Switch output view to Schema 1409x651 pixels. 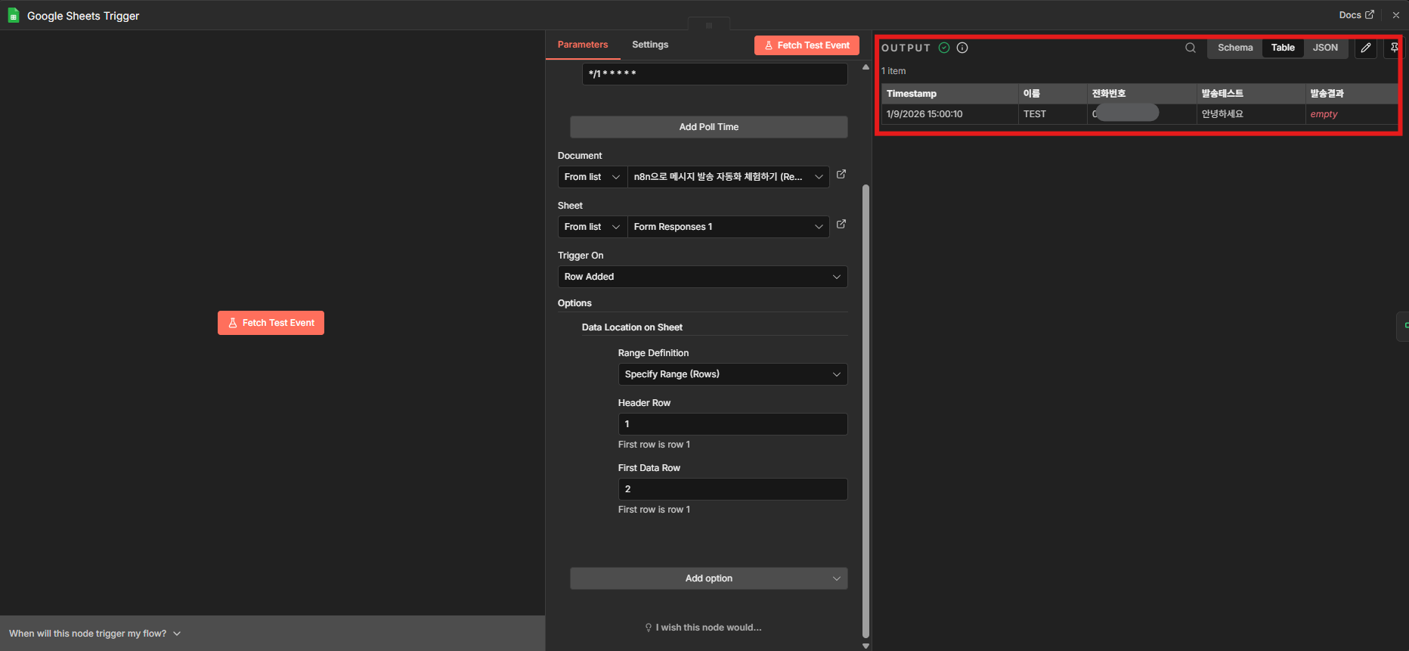[1234, 48]
